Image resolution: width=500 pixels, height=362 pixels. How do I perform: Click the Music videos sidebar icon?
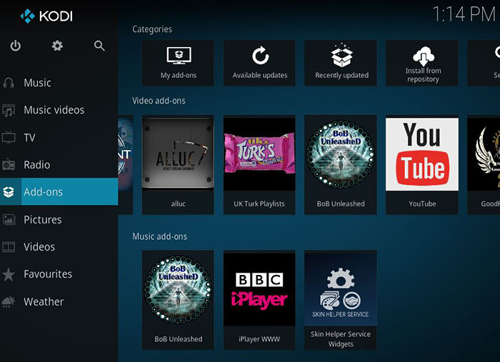coord(9,110)
